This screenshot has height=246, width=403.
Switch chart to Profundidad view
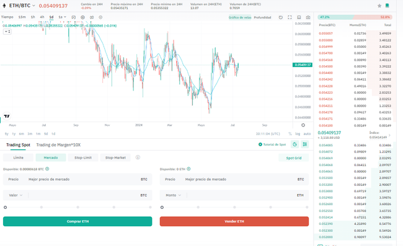262,17
